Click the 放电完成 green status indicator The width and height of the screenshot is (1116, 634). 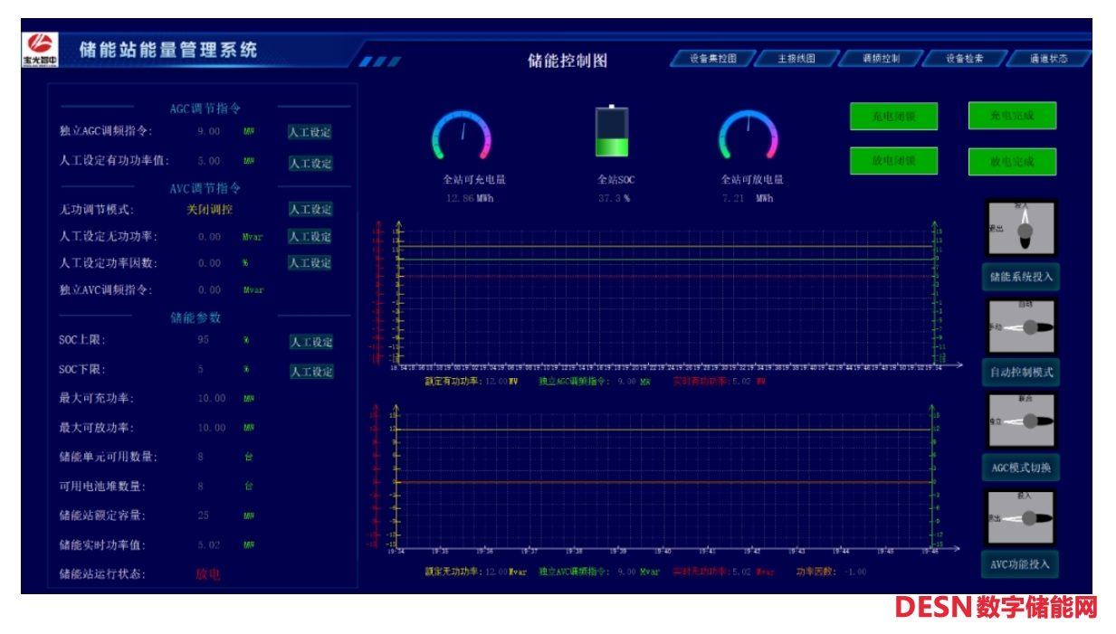(x=1011, y=162)
